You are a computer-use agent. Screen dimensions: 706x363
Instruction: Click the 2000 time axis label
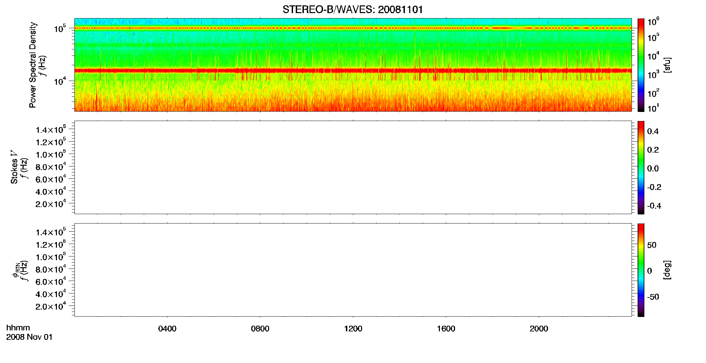539,329
